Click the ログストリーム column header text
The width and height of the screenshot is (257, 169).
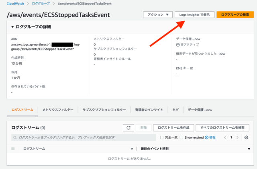click(34, 149)
